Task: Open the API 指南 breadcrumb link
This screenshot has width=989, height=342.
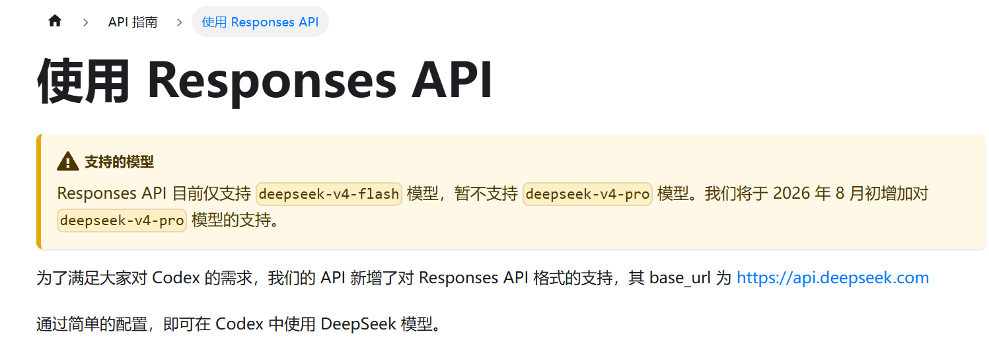Action: click(133, 22)
